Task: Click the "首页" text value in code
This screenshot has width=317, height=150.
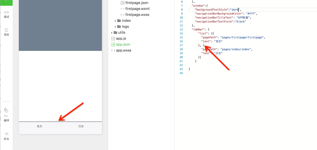Action: point(218,41)
